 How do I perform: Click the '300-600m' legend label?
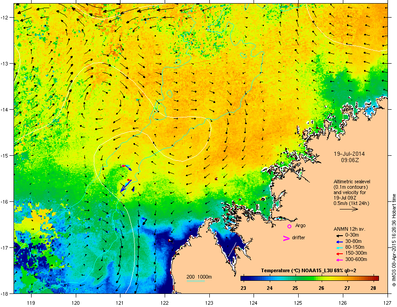[356, 260]
